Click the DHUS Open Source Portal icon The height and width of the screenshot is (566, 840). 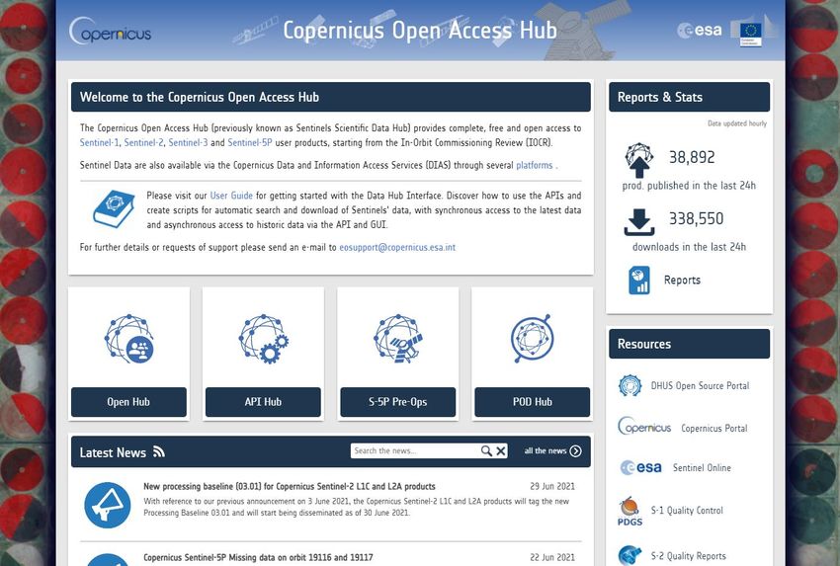tap(630, 385)
